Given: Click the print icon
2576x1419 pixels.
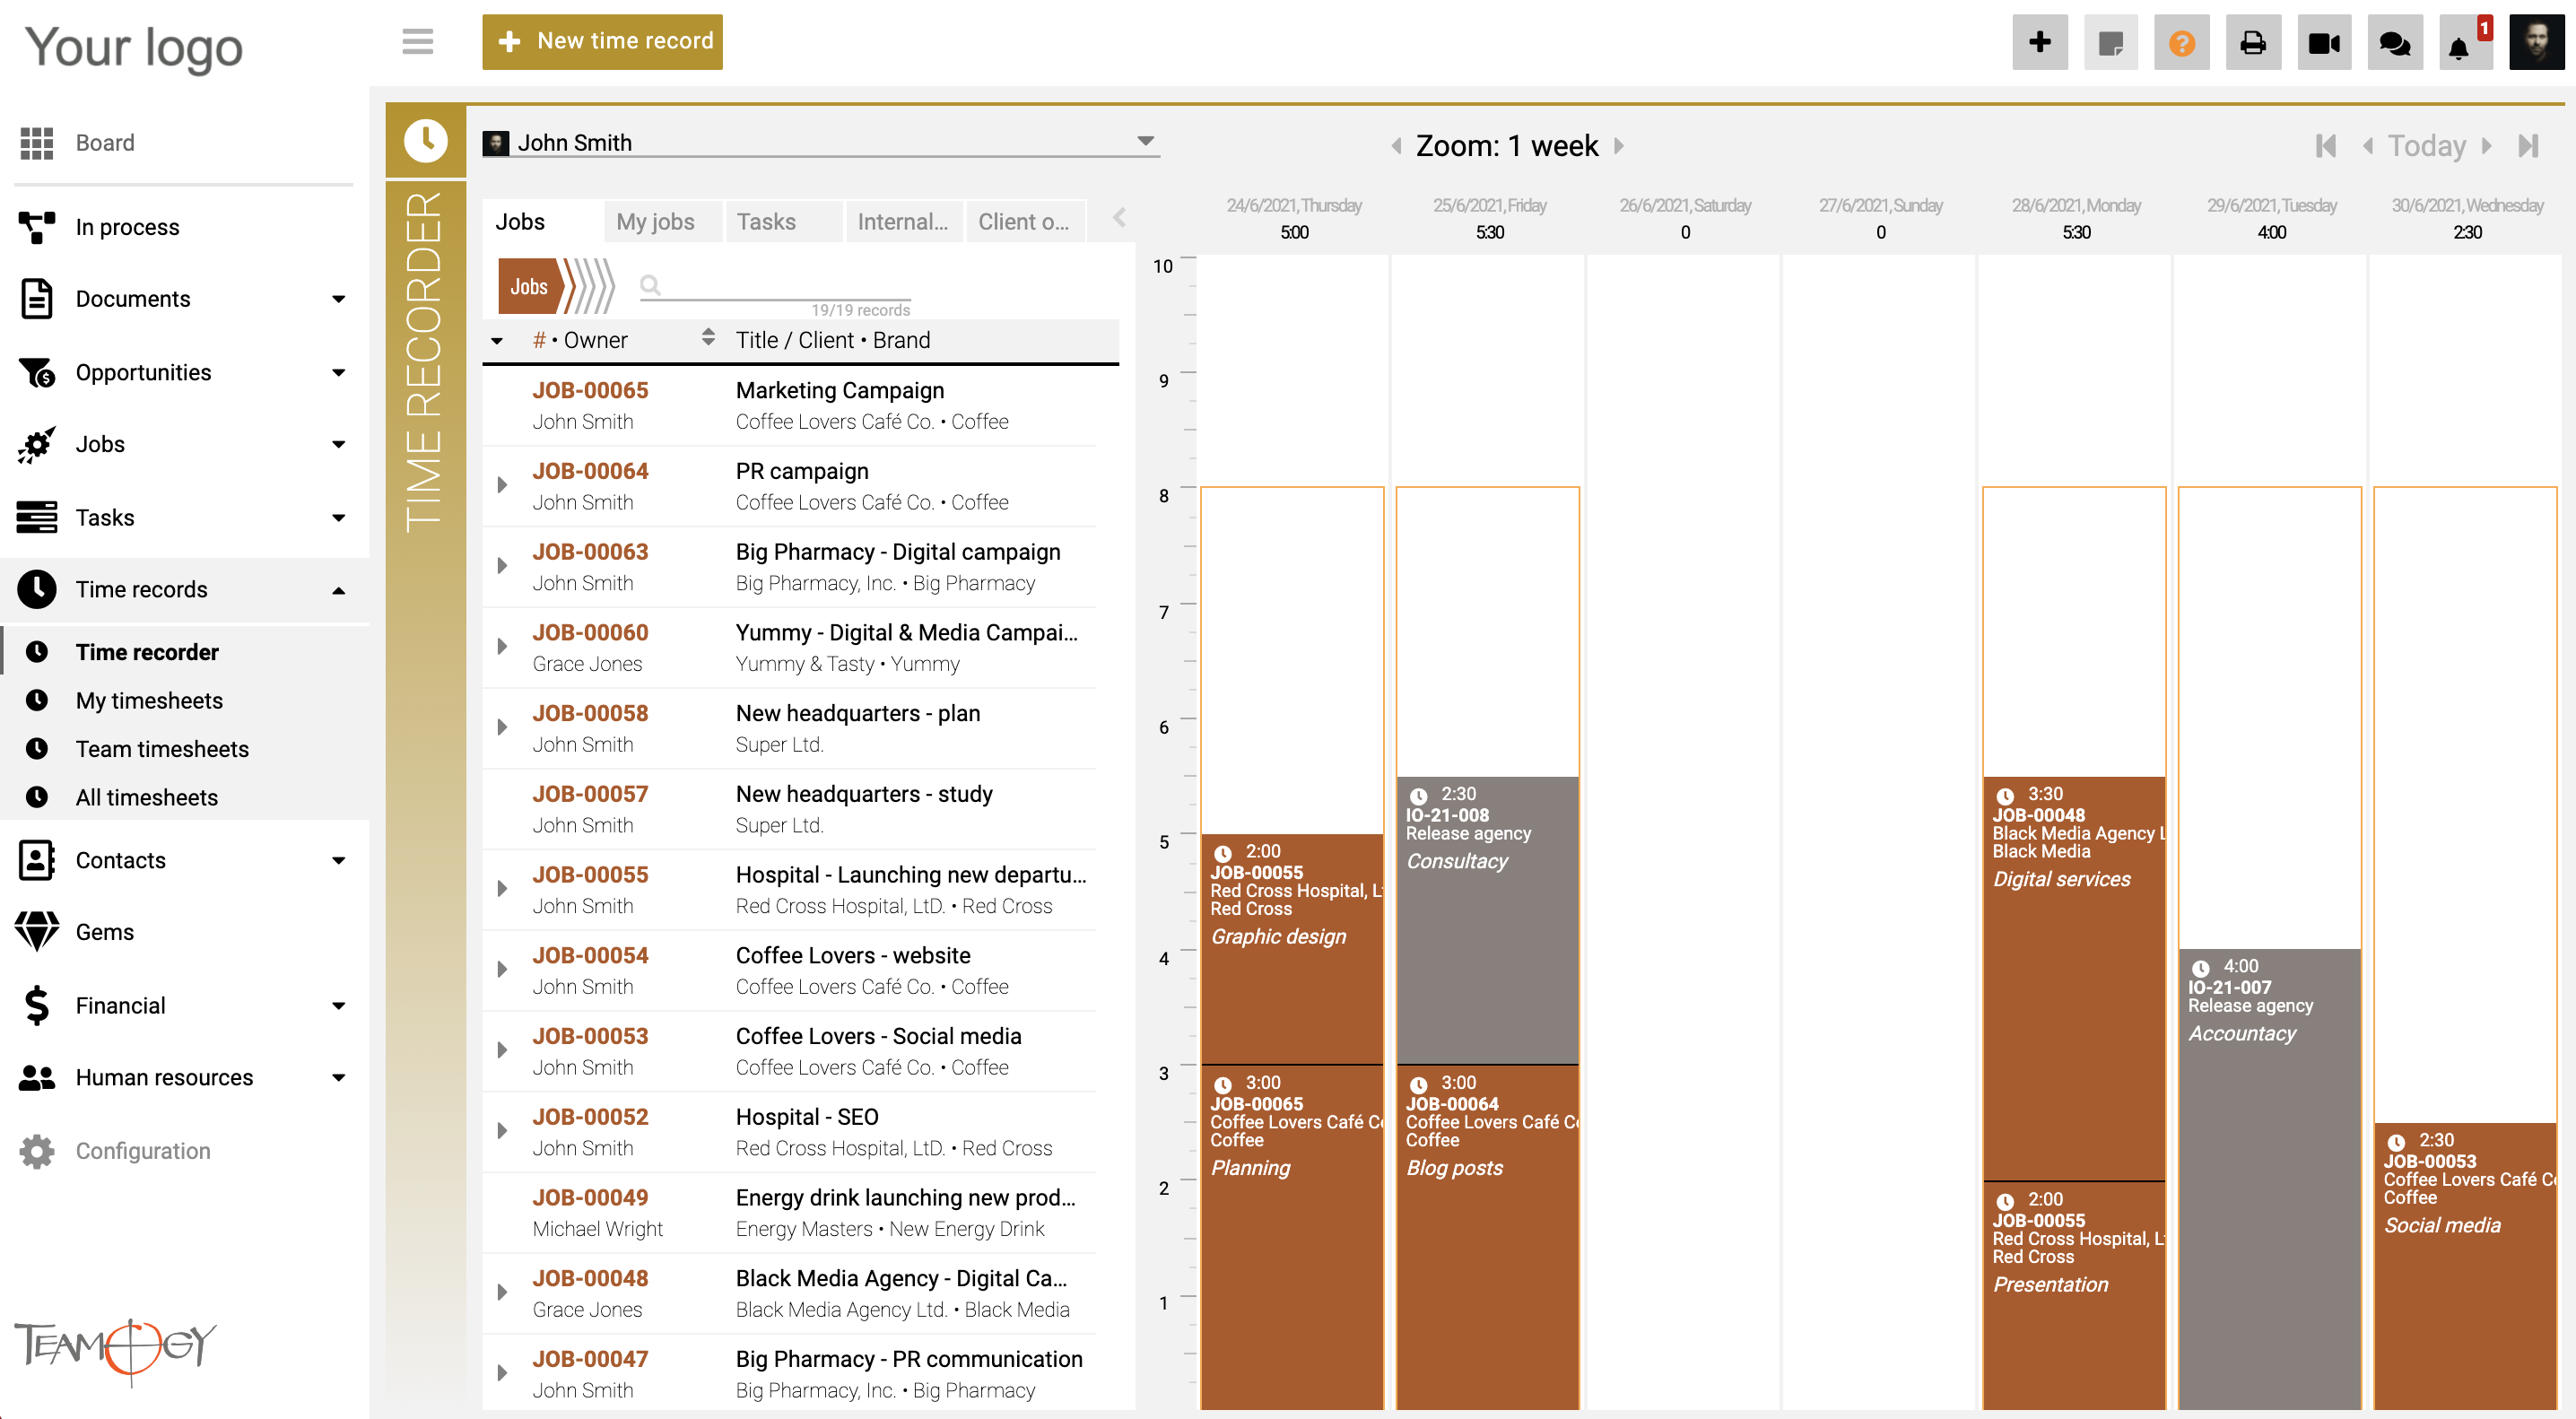Looking at the screenshot, I should pyautogui.click(x=2252, y=42).
